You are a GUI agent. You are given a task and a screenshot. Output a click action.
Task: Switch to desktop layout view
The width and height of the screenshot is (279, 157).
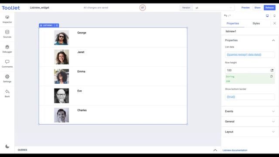click(267, 16)
